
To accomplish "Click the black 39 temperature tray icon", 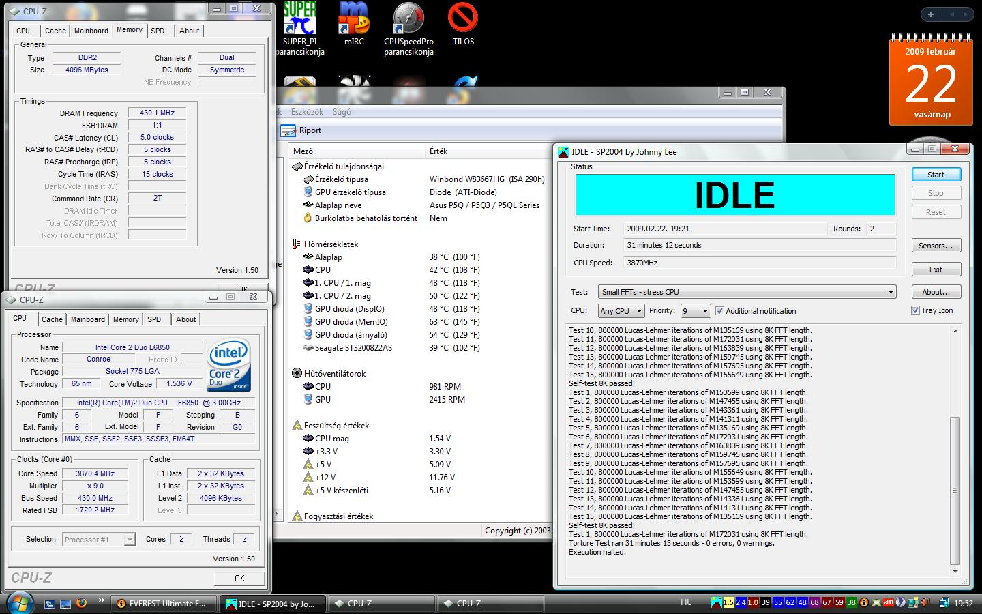I will point(765,602).
